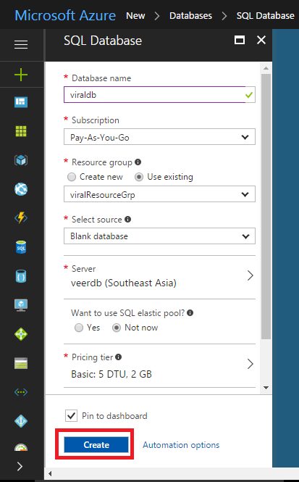
Task: Open the Subscription dropdown
Action: click(159, 137)
